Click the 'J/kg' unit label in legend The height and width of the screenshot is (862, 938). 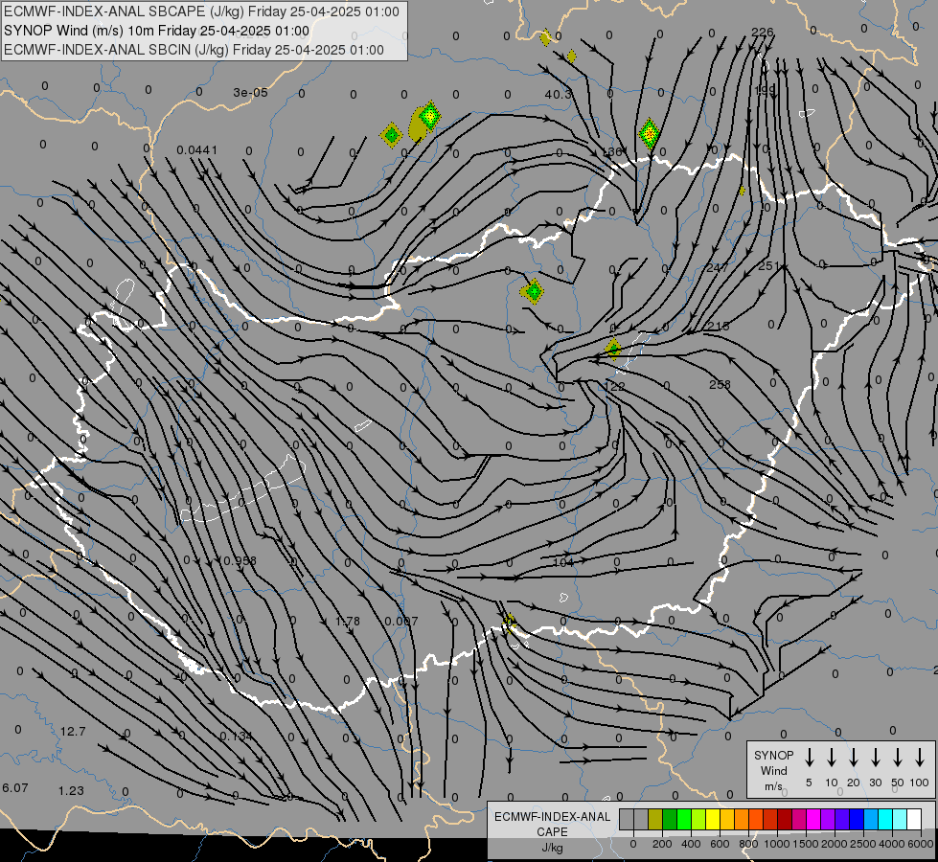point(552,848)
